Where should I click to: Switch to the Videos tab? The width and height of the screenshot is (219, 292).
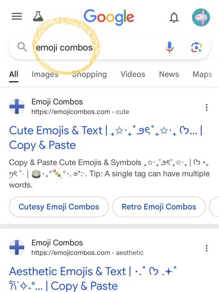point(133,74)
